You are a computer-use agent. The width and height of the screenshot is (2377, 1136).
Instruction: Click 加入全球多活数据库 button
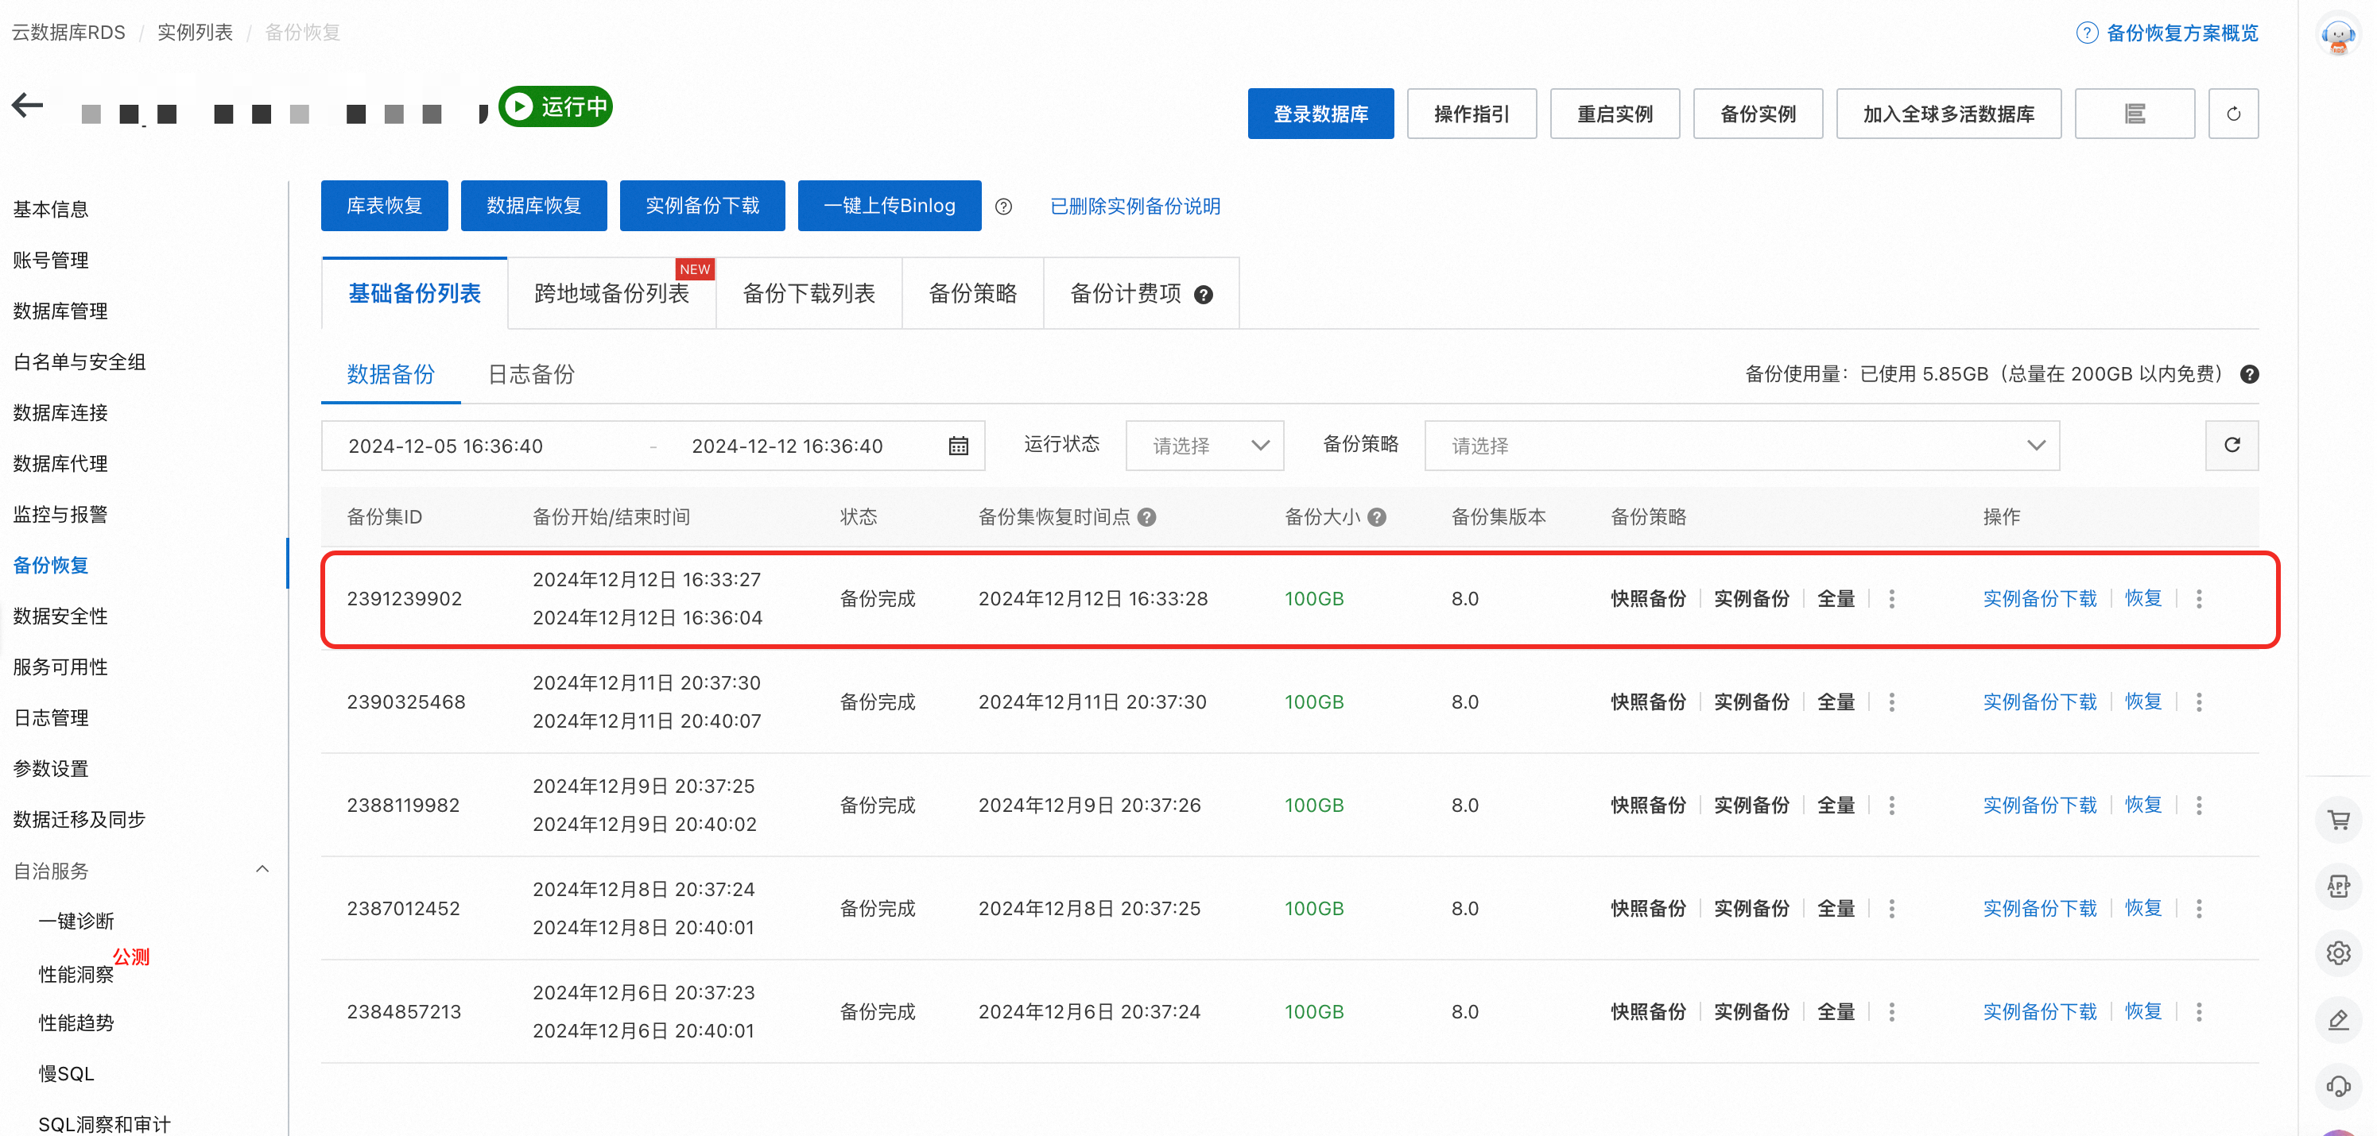click(1948, 114)
